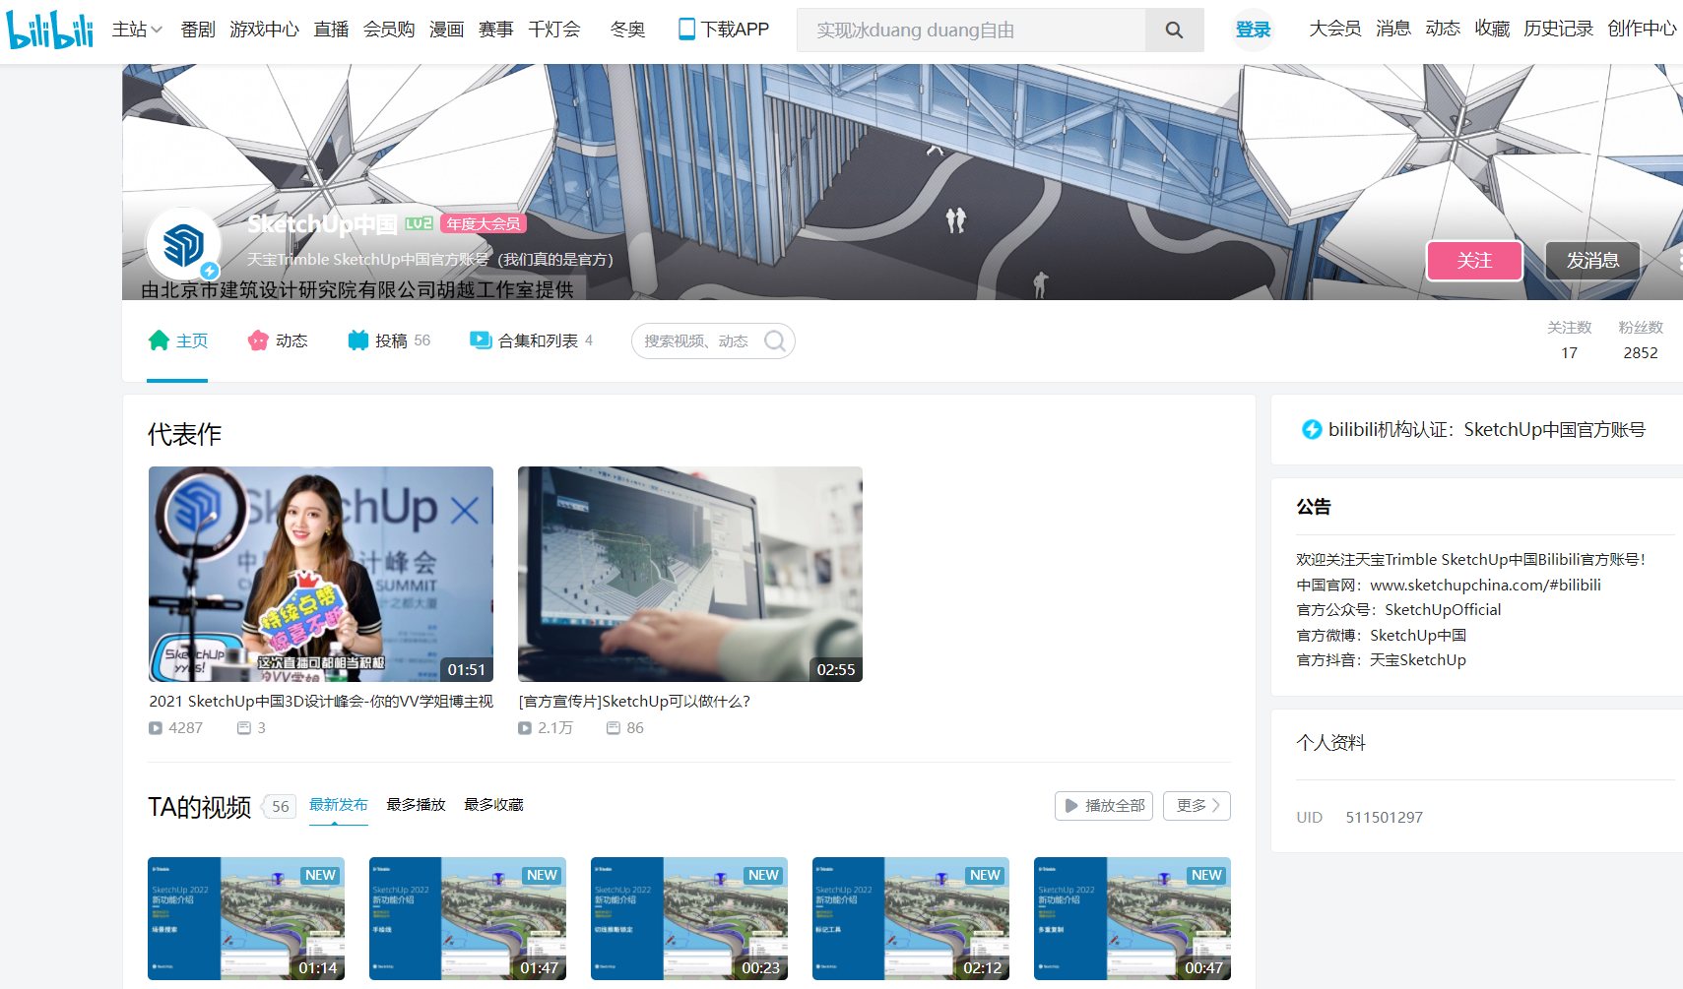Switch to the 动态 profile tab
The image size is (1683, 989).
[x=278, y=340]
